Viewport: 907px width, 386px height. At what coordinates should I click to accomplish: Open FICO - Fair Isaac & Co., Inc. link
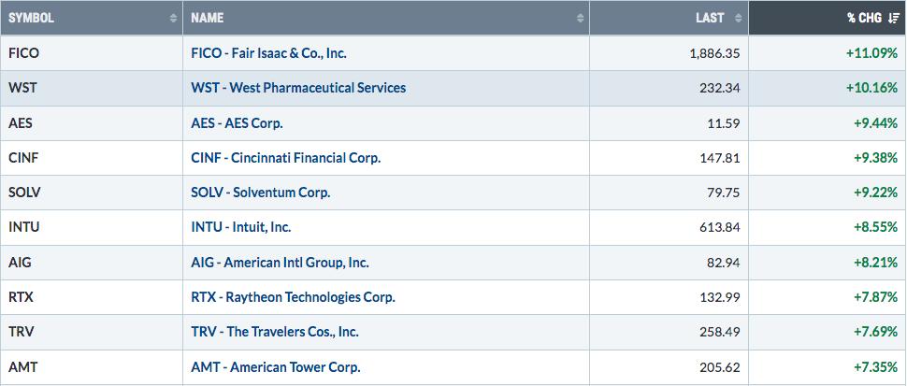pyautogui.click(x=269, y=53)
